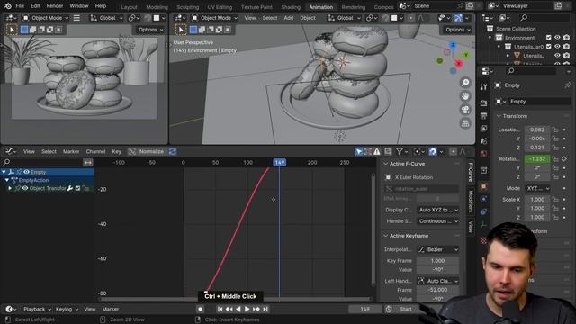
Task: Switch perspective/orthographic grid icon
Action: point(465,123)
